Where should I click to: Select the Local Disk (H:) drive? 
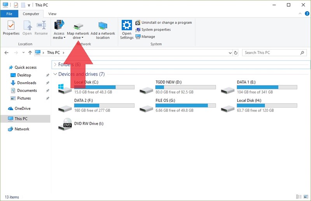pyautogui.click(x=259, y=106)
